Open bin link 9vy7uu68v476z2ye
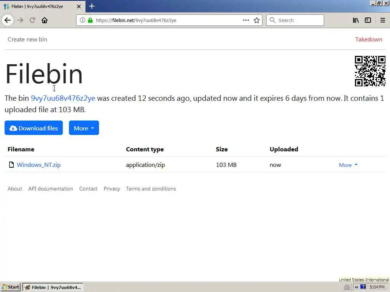Image resolution: width=390 pixels, height=292 pixels. [x=63, y=98]
